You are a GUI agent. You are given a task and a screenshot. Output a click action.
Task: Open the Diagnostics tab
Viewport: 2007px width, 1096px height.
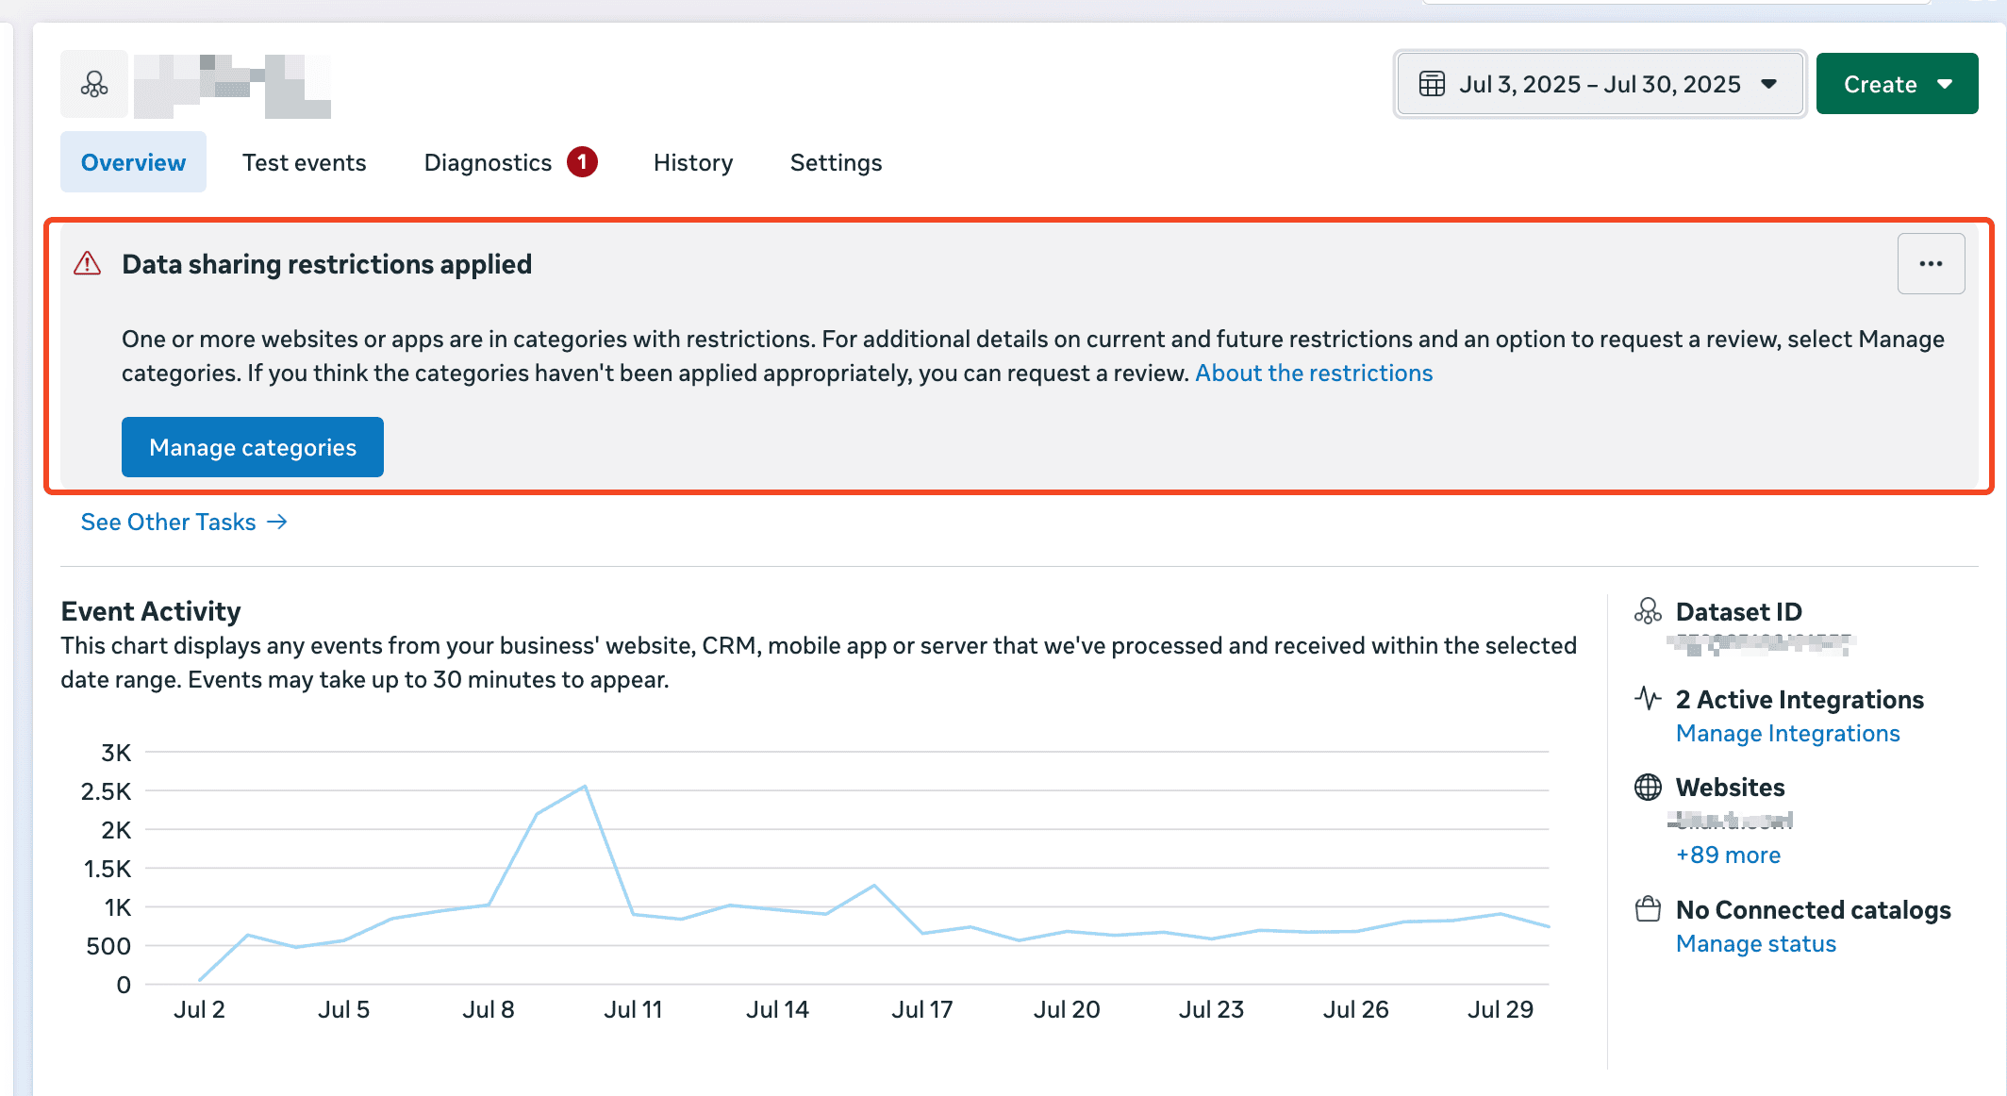click(x=488, y=162)
